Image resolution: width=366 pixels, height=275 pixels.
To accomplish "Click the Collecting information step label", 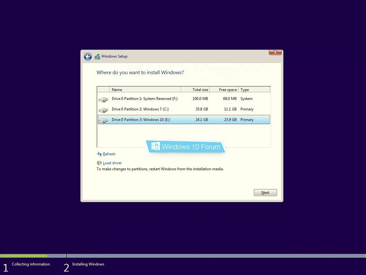I will (31, 264).
